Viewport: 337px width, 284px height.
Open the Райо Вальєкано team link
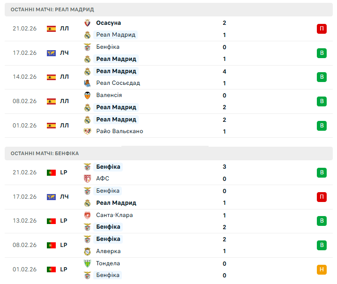(120, 132)
